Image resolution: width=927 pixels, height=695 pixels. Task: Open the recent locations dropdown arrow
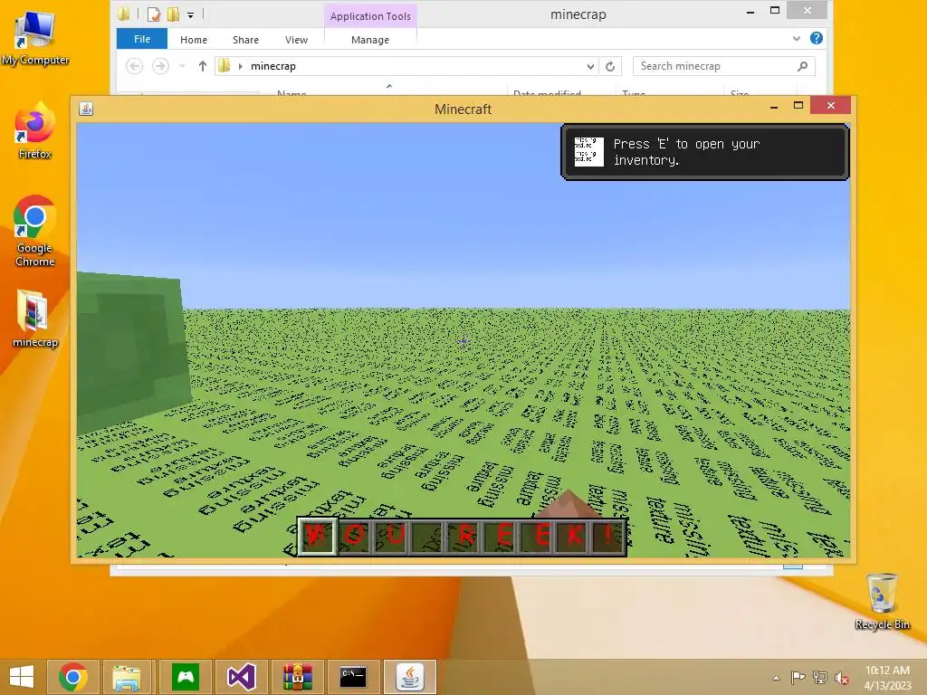(x=183, y=66)
